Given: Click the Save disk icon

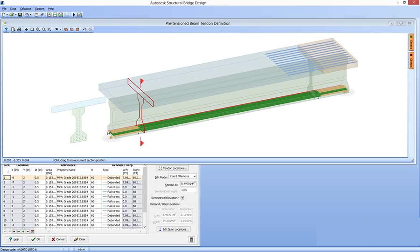Looking at the screenshot, I should (20, 15).
